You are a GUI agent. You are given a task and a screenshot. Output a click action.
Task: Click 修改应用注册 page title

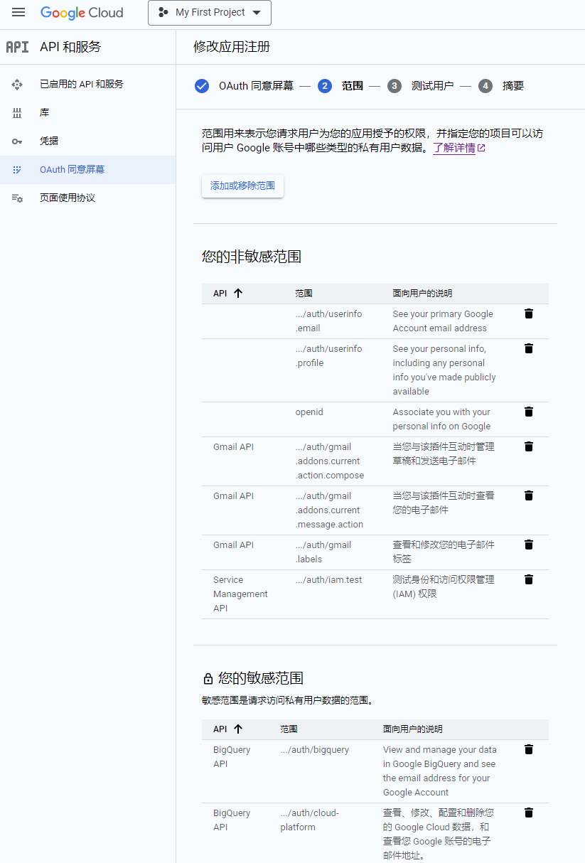click(232, 47)
